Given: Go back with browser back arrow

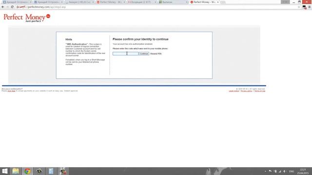Looking at the screenshot, I should pyautogui.click(x=3, y=7).
